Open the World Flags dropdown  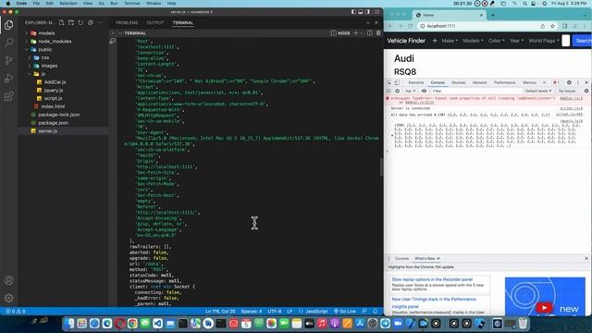[x=544, y=41]
